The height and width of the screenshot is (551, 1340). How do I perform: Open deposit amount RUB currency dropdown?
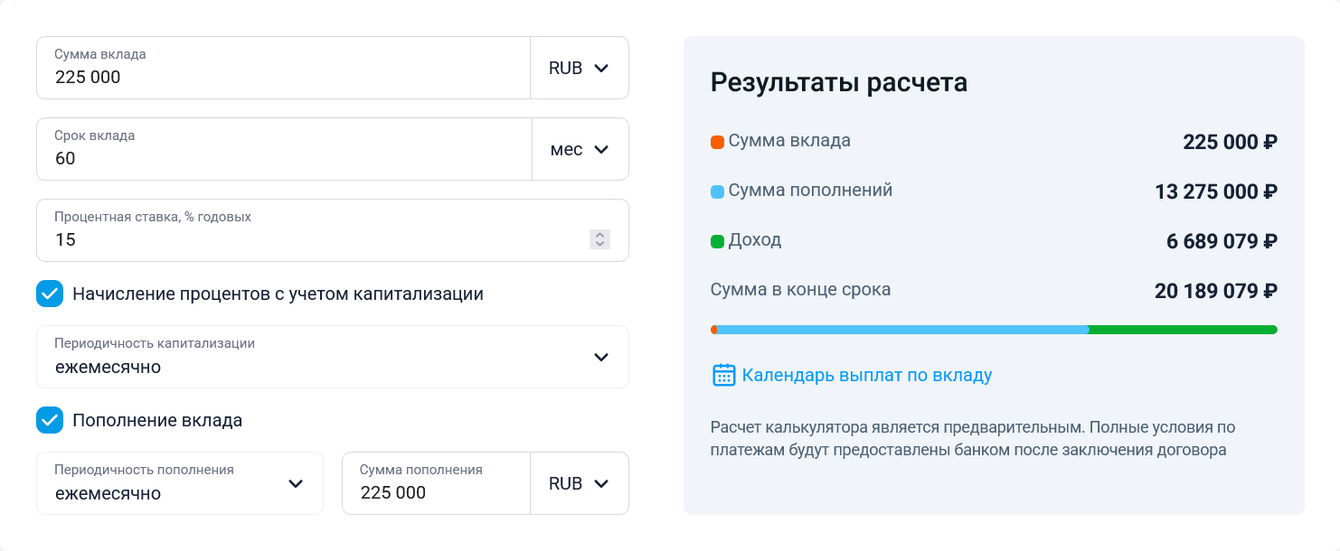coord(579,68)
